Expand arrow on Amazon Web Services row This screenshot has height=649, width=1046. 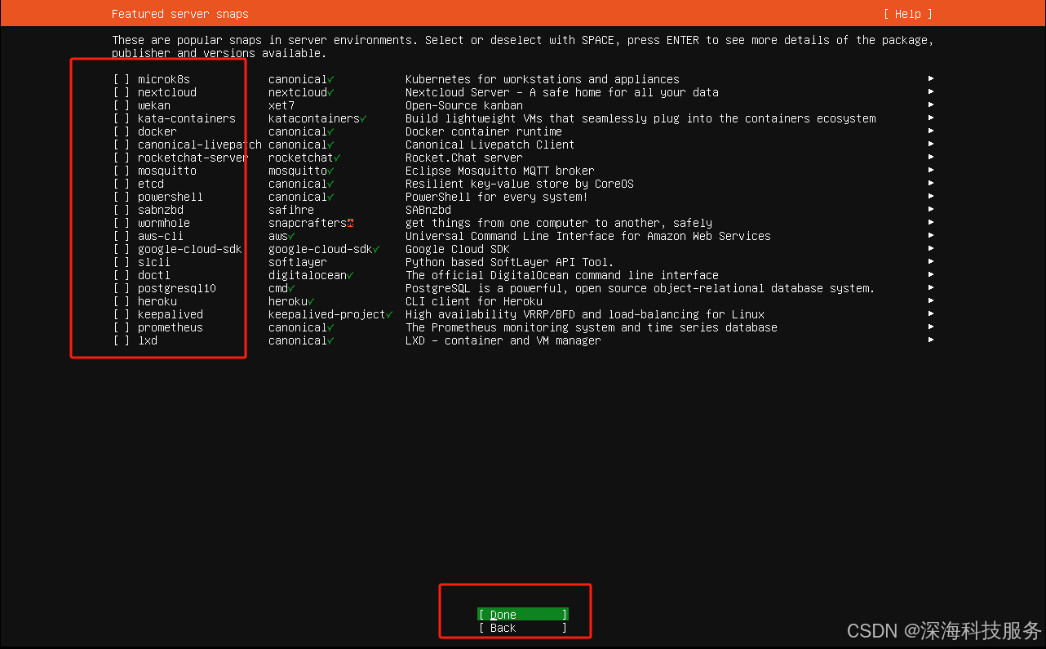[931, 236]
